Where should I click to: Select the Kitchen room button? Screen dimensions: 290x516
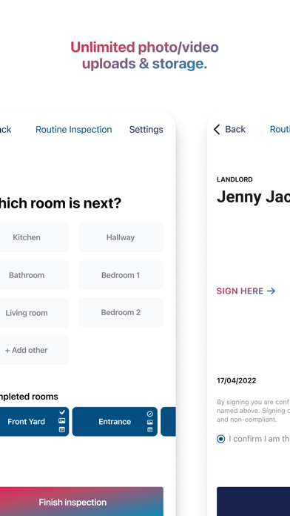pyautogui.click(x=34, y=237)
